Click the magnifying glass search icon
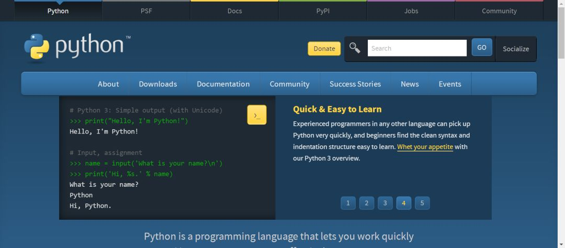 point(355,48)
